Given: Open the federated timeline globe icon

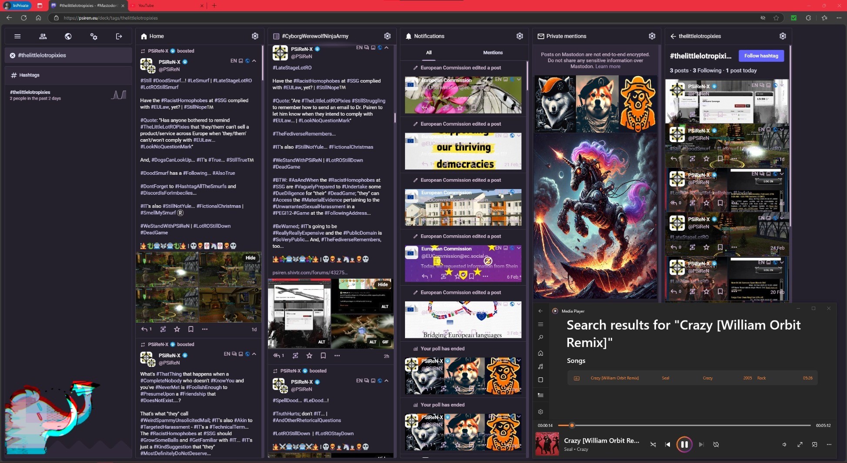Looking at the screenshot, I should click(x=68, y=37).
